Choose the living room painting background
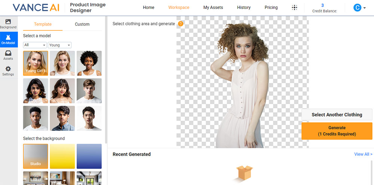 coord(36,178)
